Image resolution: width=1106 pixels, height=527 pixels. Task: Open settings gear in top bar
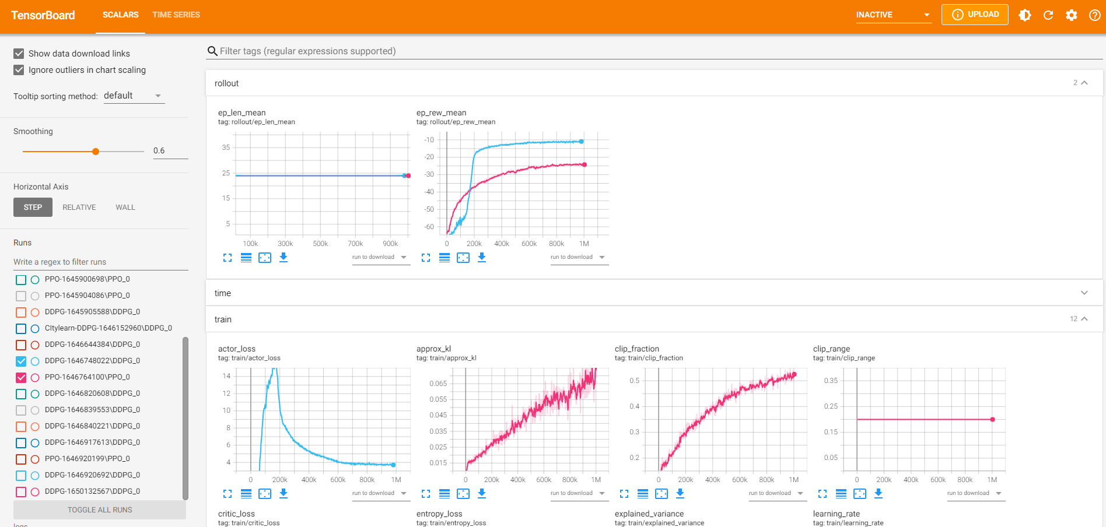click(x=1072, y=15)
